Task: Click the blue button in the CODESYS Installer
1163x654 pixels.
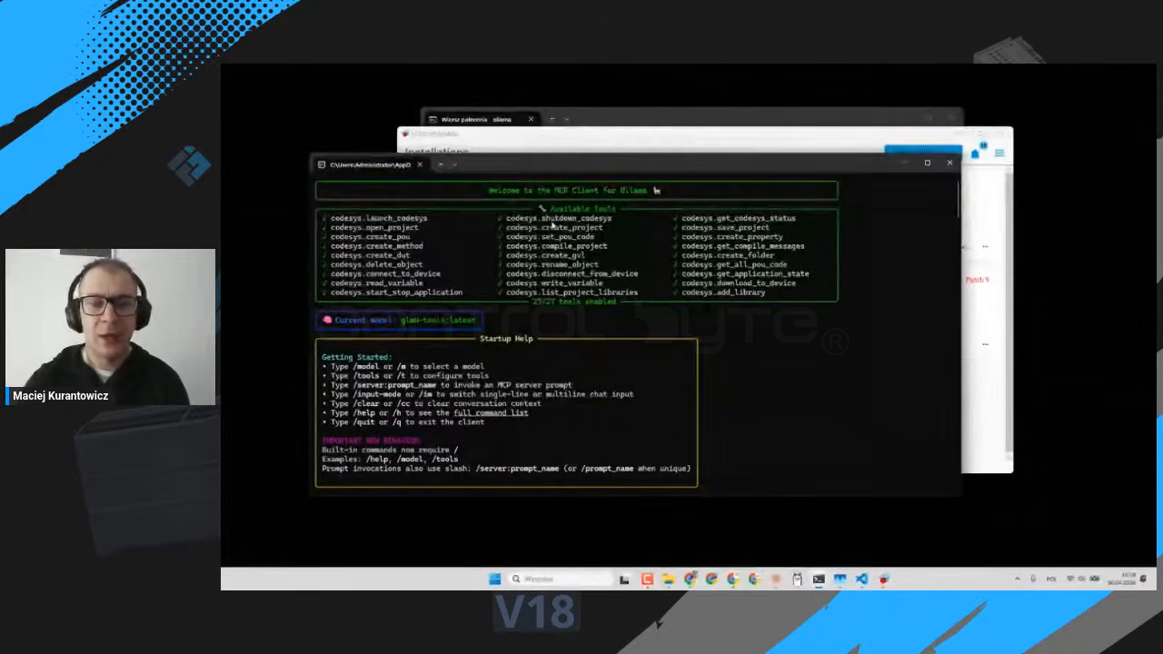Action: tap(923, 151)
